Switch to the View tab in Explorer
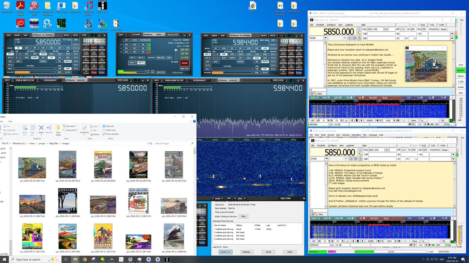 coord(10,121)
